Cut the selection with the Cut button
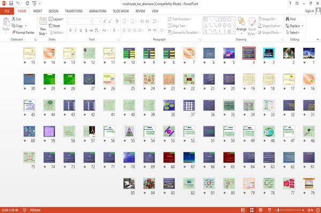 coord(17,19)
